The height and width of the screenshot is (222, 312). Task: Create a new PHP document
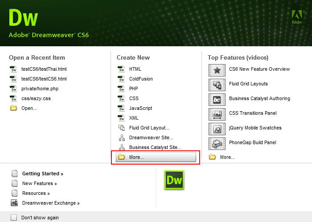(x=134, y=89)
